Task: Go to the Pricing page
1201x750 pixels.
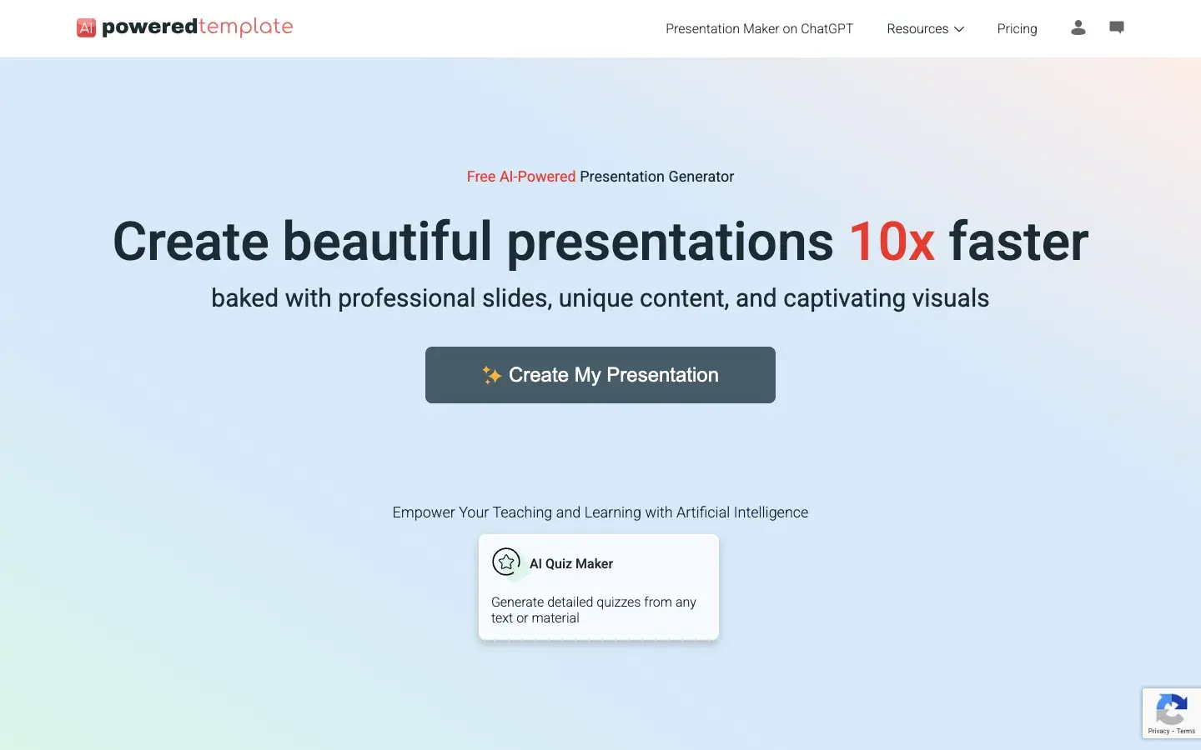Action: click(x=1017, y=28)
